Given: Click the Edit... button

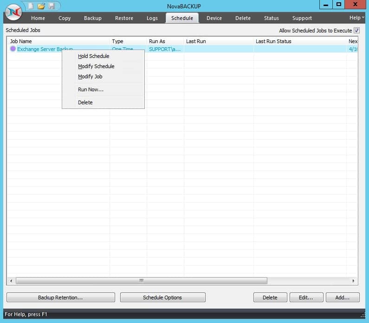Looking at the screenshot, I should point(306,298).
